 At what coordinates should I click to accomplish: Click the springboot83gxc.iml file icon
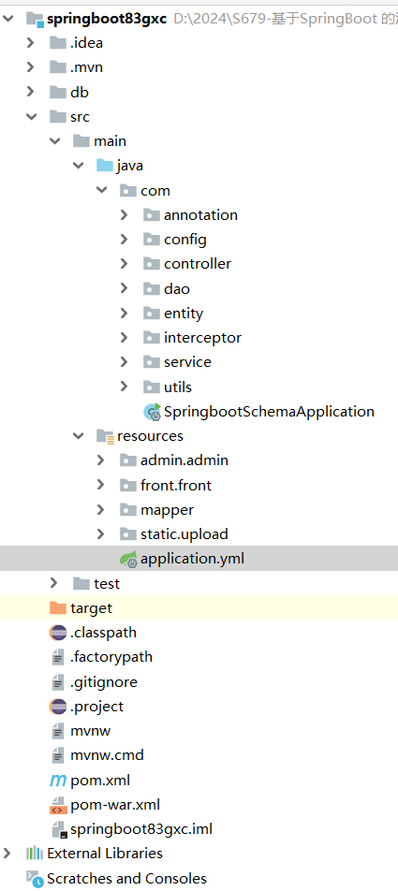coord(59,829)
